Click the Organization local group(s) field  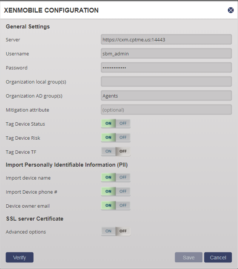click(166, 82)
